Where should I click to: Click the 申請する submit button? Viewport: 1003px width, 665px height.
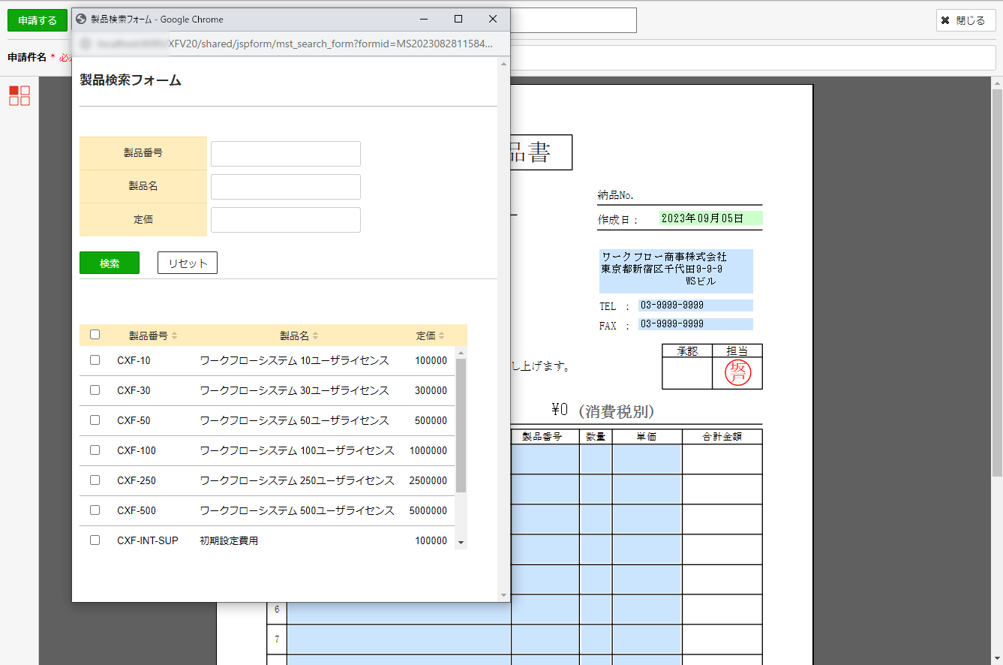[38, 20]
